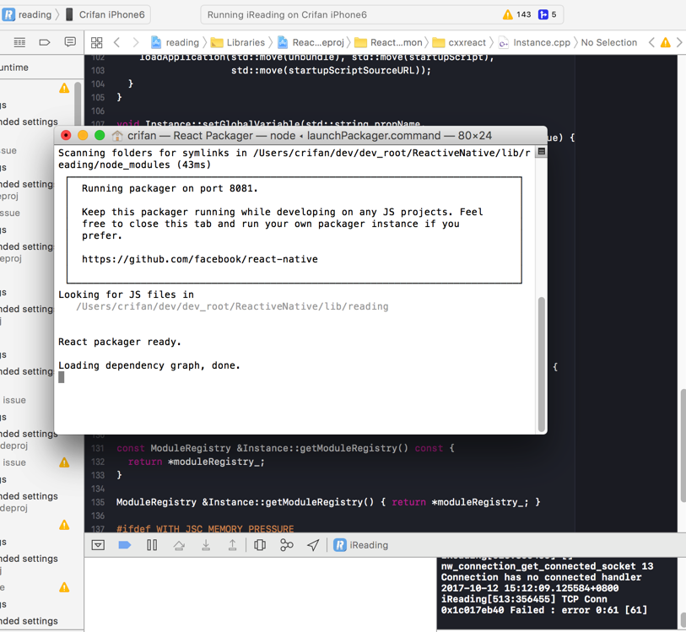
Task: Hide the debug area toggle
Action: tap(98, 545)
